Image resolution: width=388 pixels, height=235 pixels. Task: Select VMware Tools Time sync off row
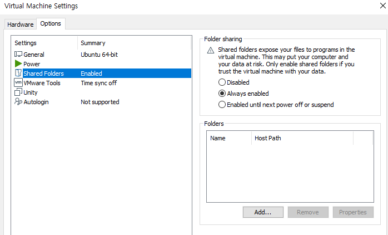pos(102,83)
